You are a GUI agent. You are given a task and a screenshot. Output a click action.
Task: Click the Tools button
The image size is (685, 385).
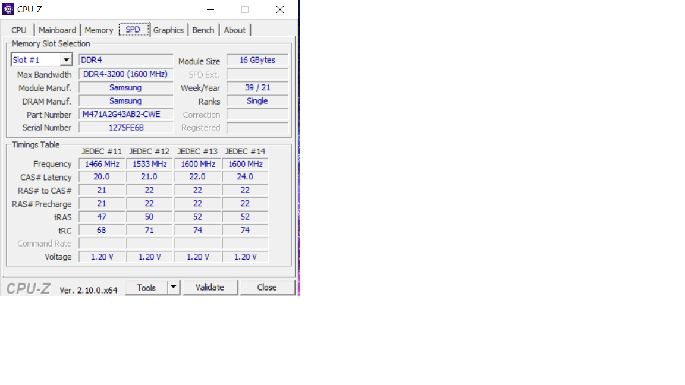pyautogui.click(x=146, y=287)
